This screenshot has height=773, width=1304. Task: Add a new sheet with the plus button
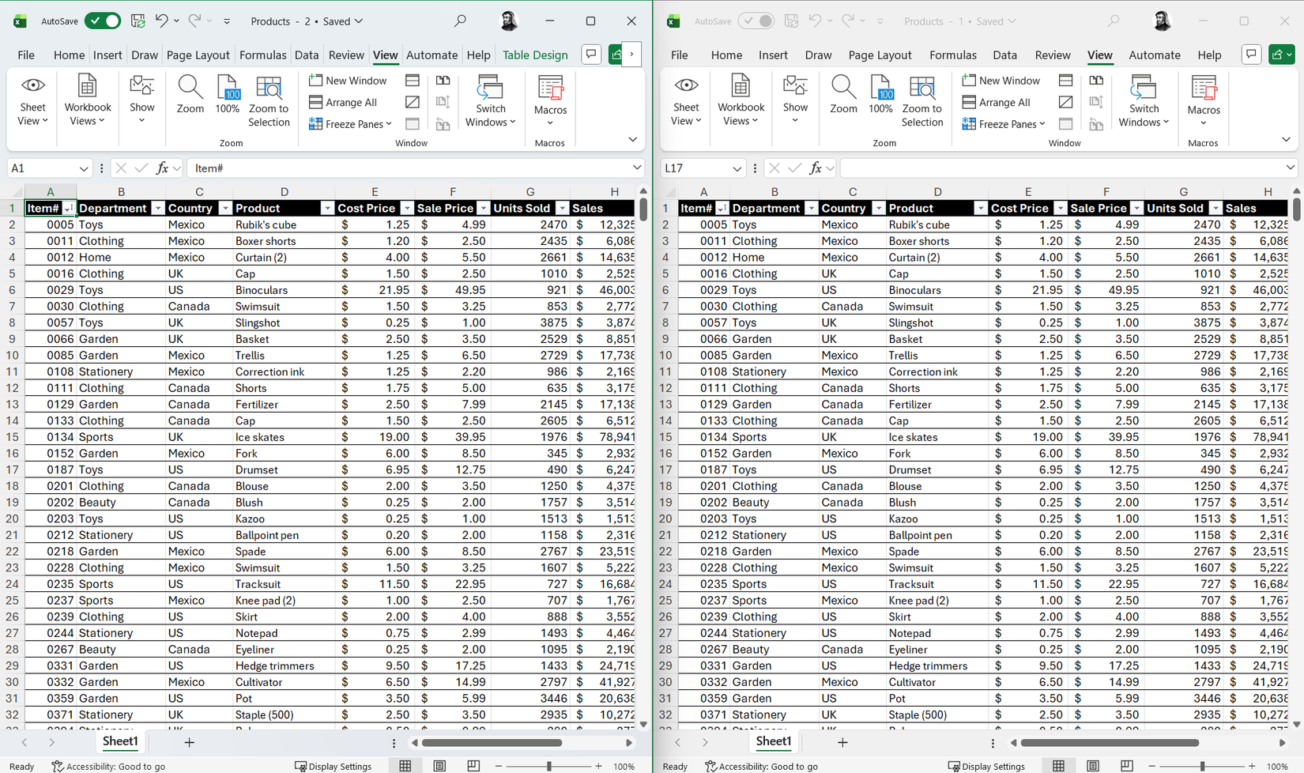pos(189,742)
